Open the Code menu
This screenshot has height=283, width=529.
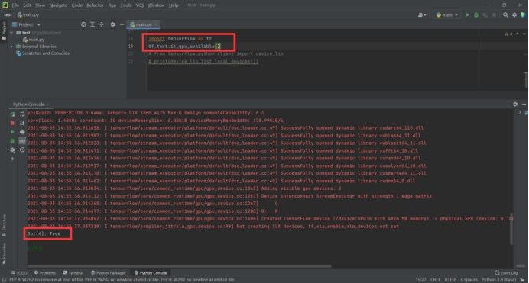77,5
